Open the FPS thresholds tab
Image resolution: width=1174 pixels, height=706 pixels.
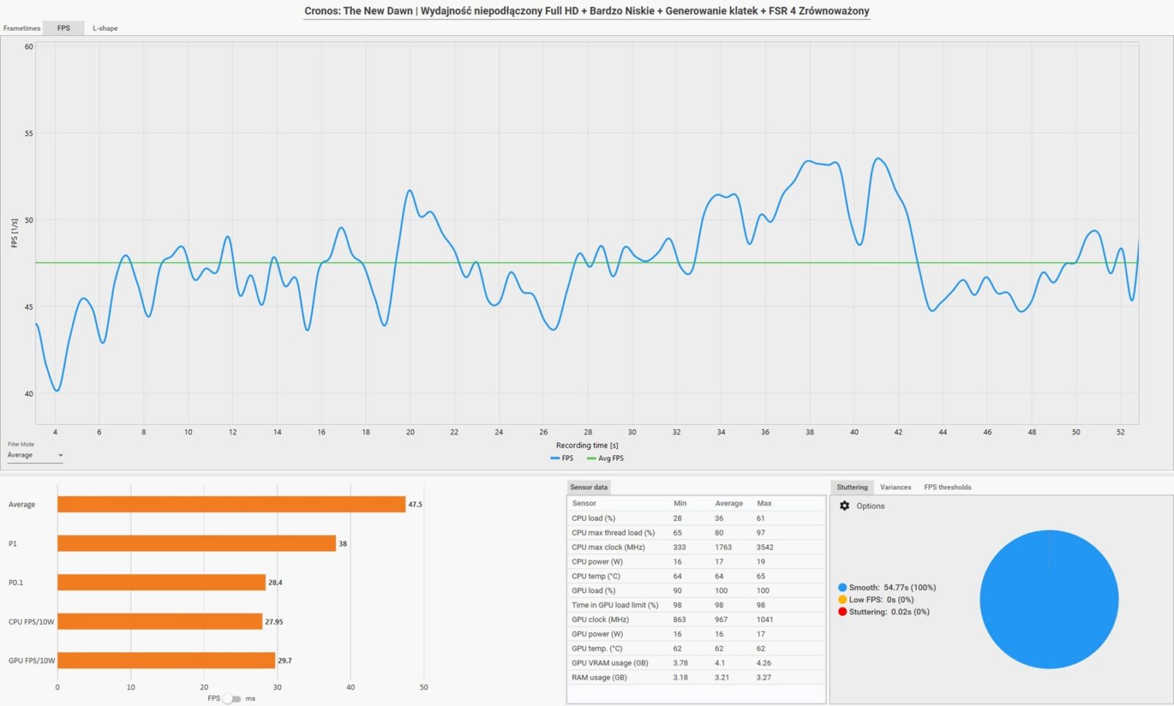pos(947,487)
